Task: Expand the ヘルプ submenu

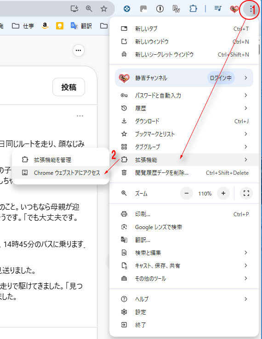Action: coord(184,299)
